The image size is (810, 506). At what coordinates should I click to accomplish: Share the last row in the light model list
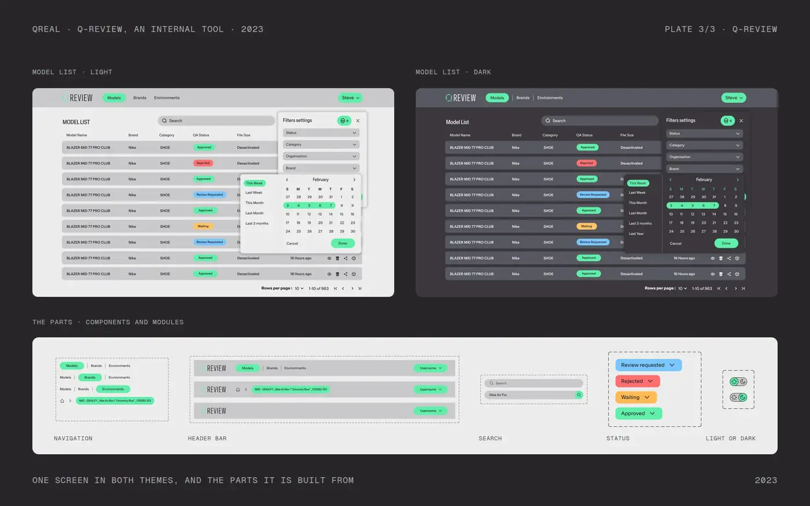345,274
